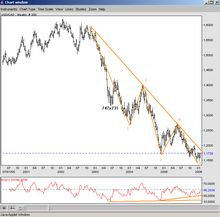Image resolution: width=220 pixels, height=217 pixels.
Task: Click the 2005 year label on time axis
Action: pos(164,172)
